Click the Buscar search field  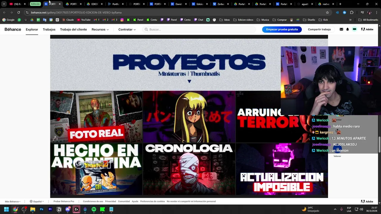coord(199,29)
